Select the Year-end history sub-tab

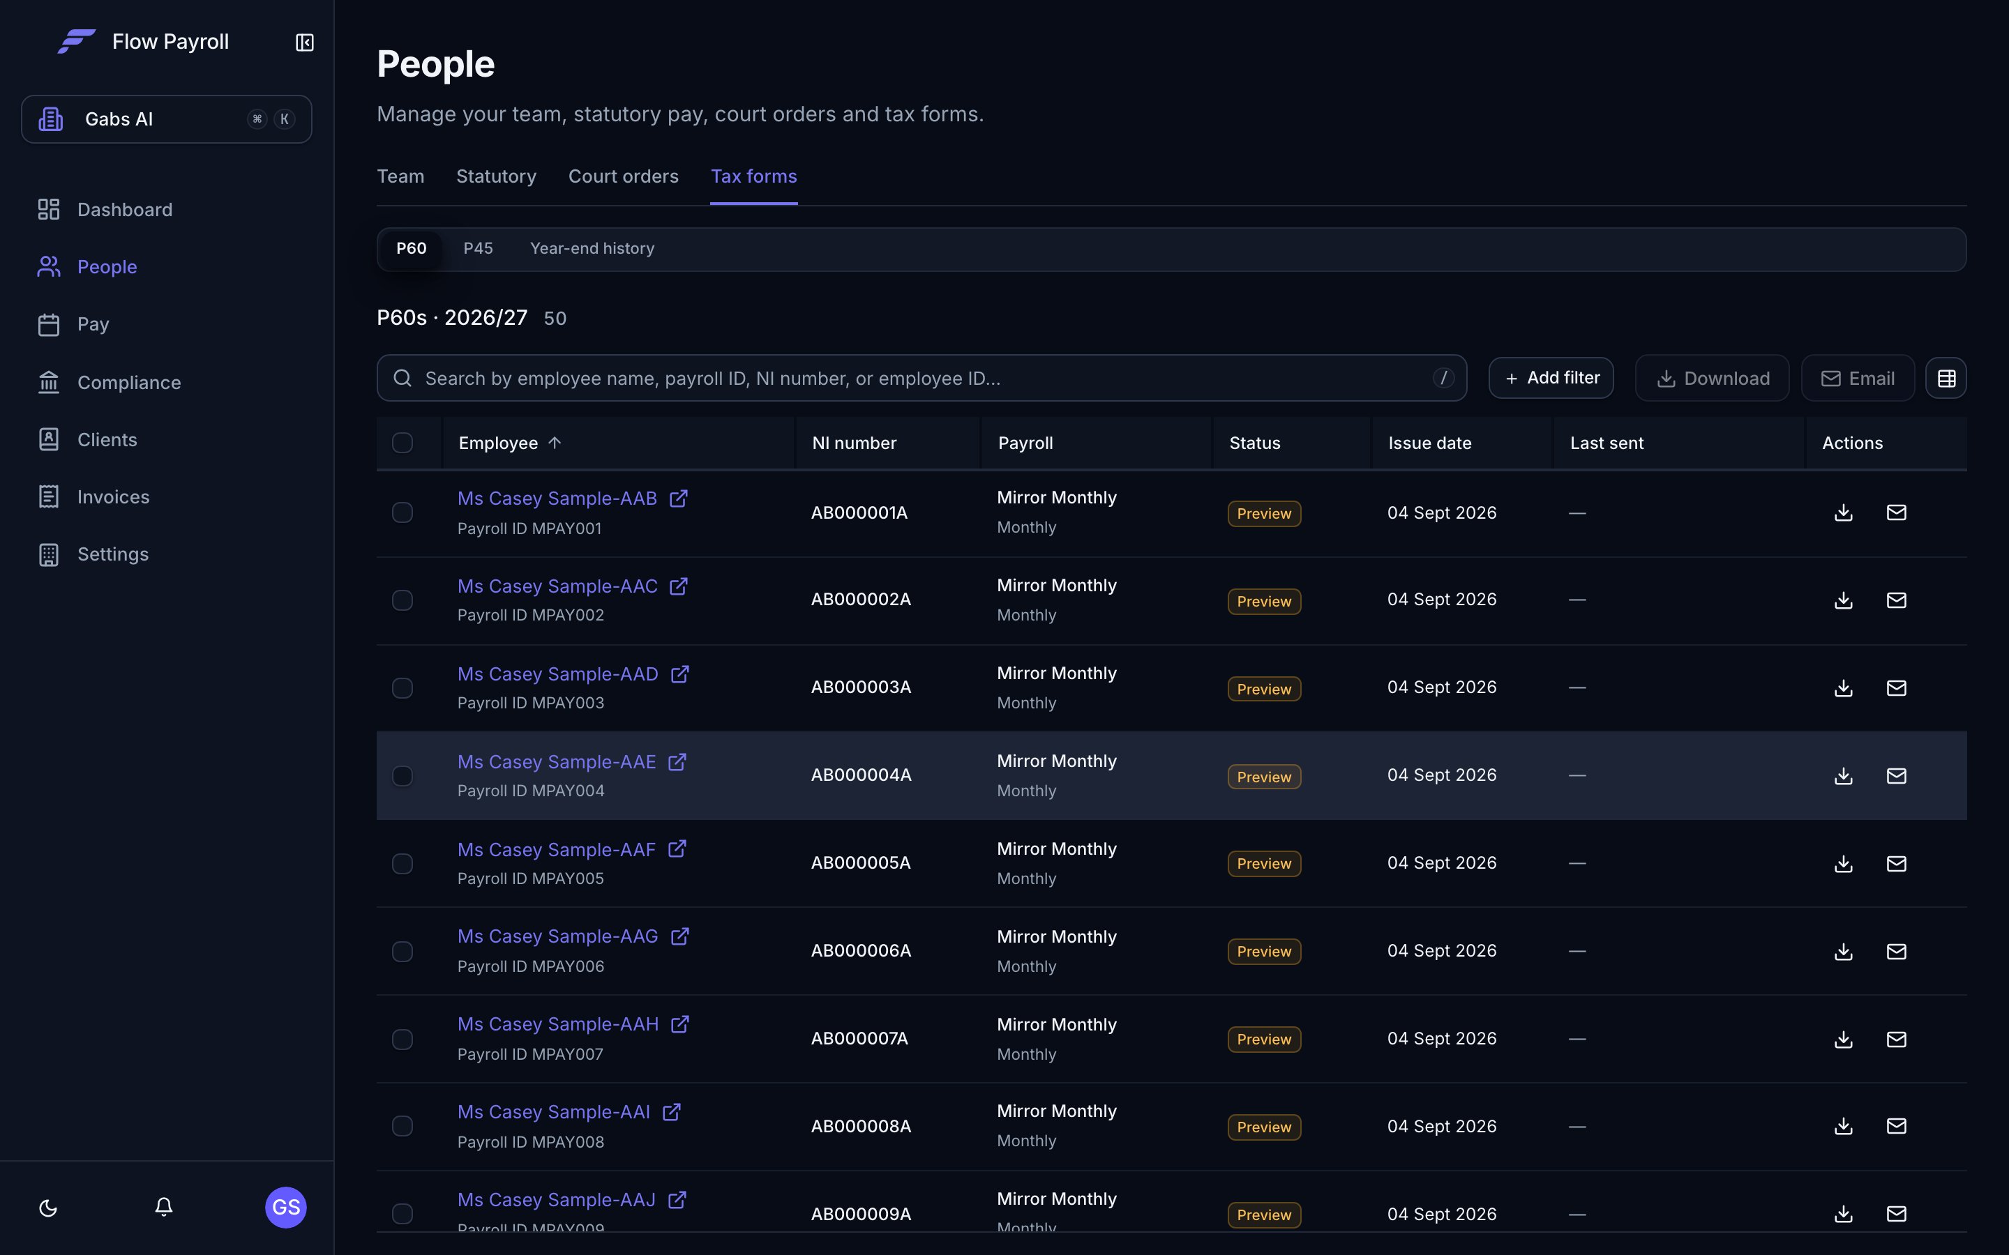pos(592,248)
